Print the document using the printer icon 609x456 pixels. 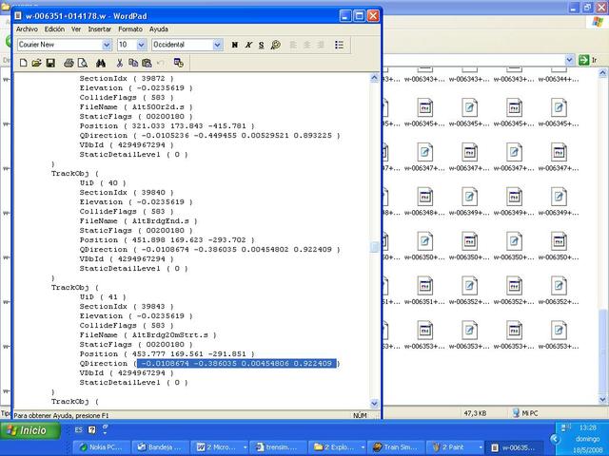pyautogui.click(x=69, y=63)
